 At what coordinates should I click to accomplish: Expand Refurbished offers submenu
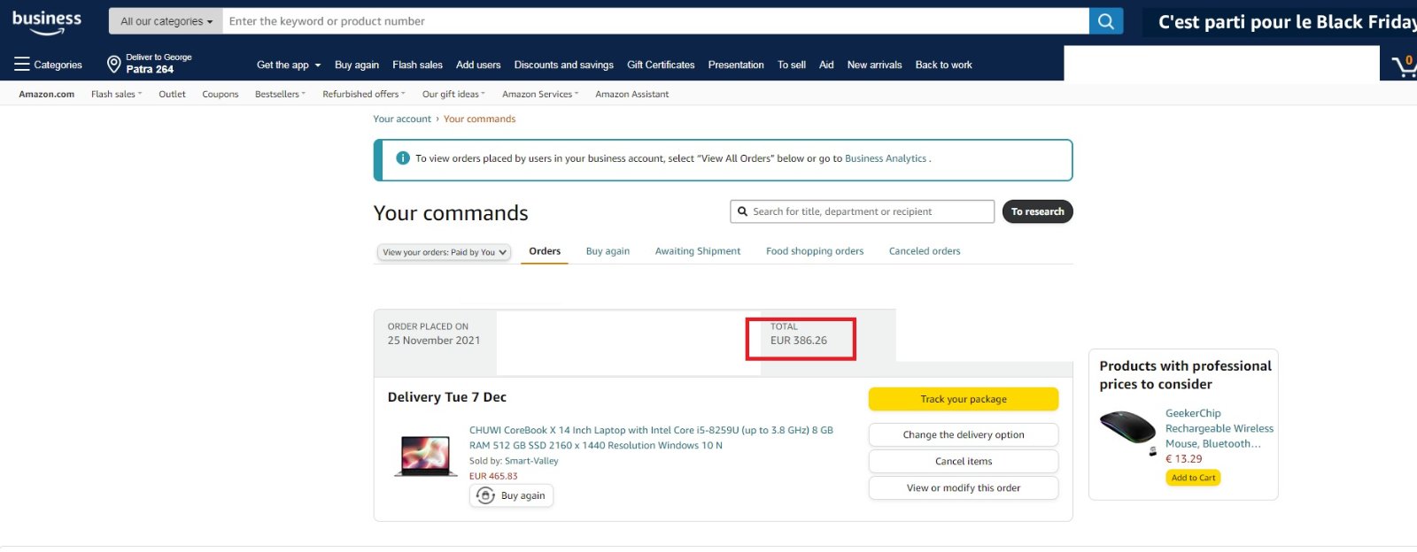click(364, 94)
